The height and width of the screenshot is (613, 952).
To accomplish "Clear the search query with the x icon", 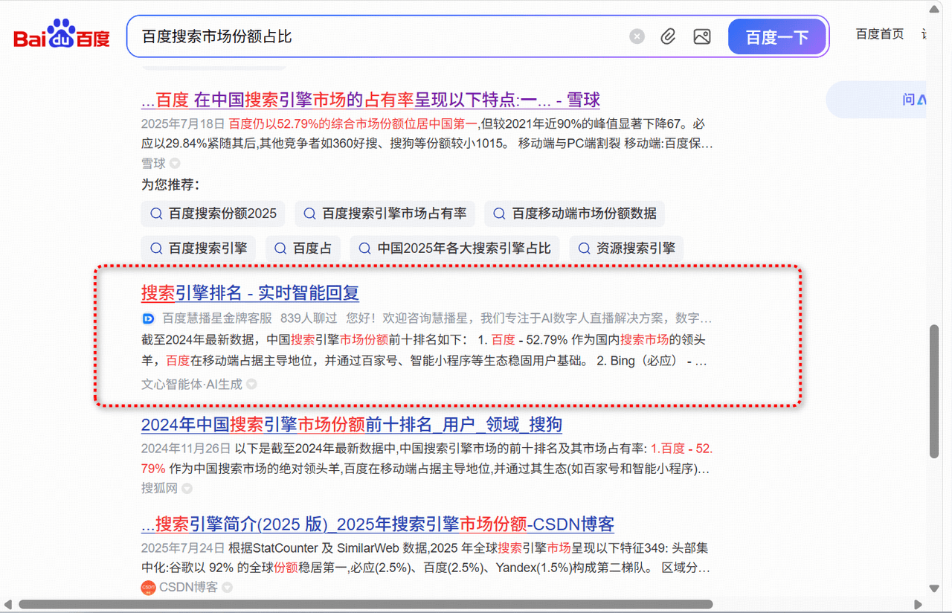I will (637, 36).
